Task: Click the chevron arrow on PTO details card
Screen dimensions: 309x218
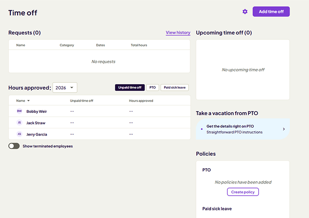Action: tap(283, 129)
